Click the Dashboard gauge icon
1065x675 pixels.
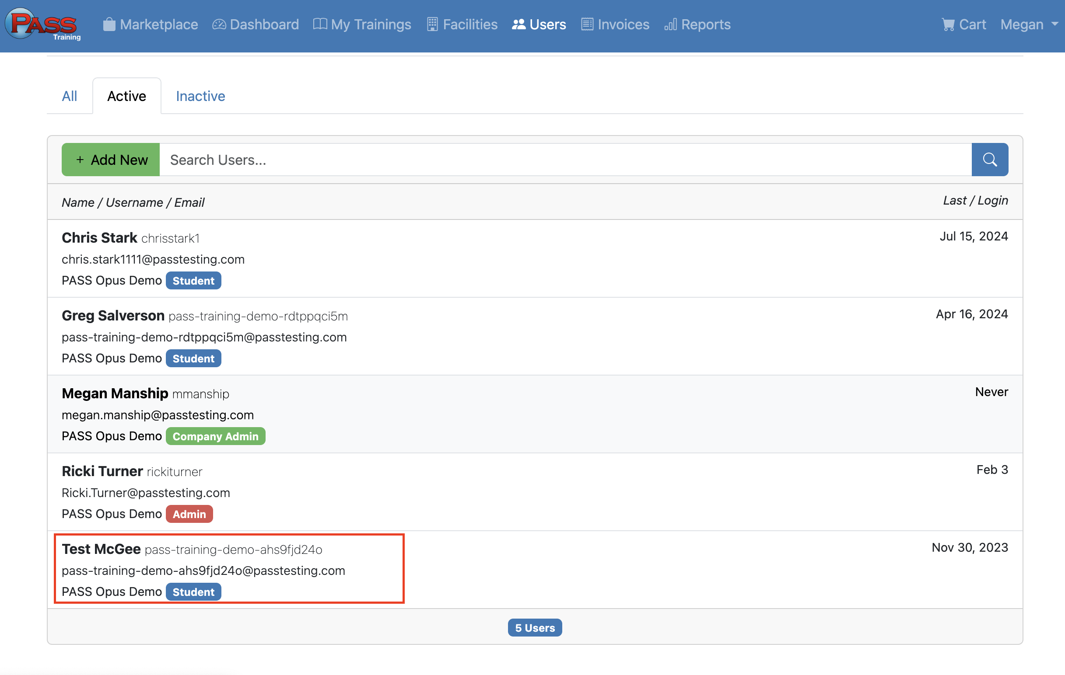point(219,24)
